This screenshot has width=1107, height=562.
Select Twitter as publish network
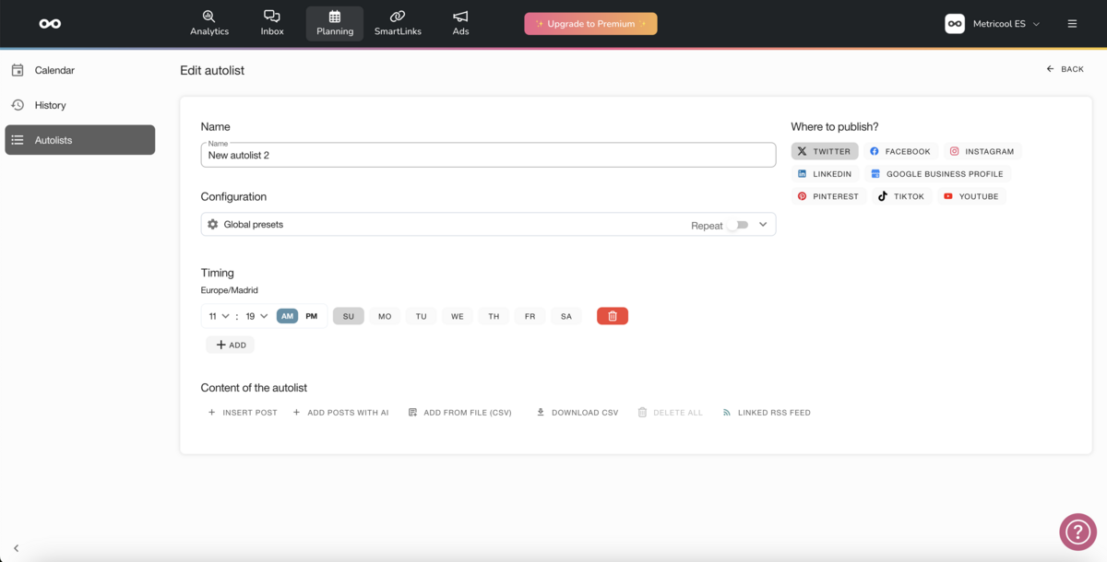(825, 151)
